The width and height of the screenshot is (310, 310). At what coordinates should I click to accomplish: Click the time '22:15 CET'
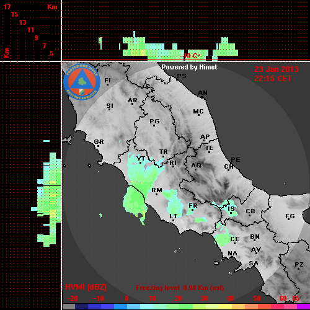tap(273, 79)
